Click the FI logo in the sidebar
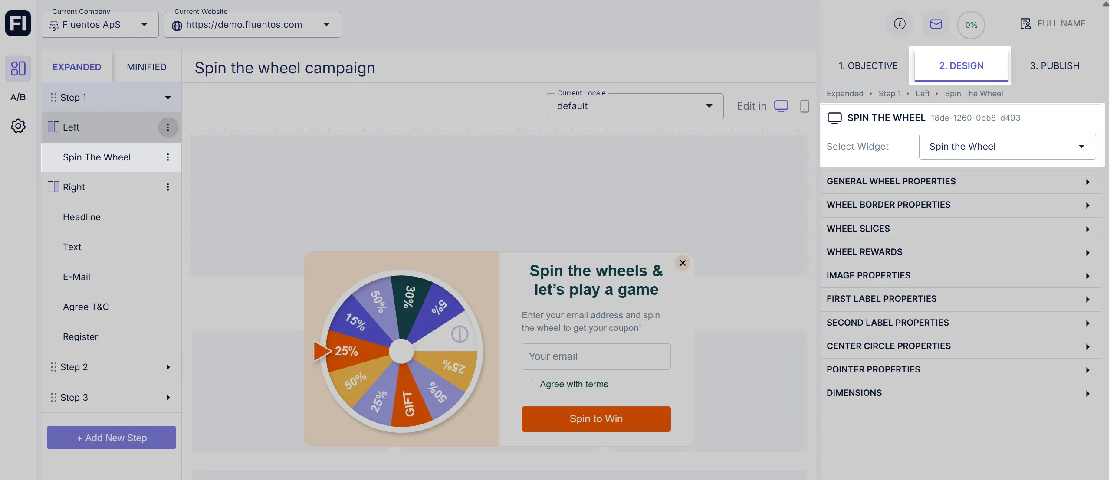The height and width of the screenshot is (480, 1110). point(18,23)
